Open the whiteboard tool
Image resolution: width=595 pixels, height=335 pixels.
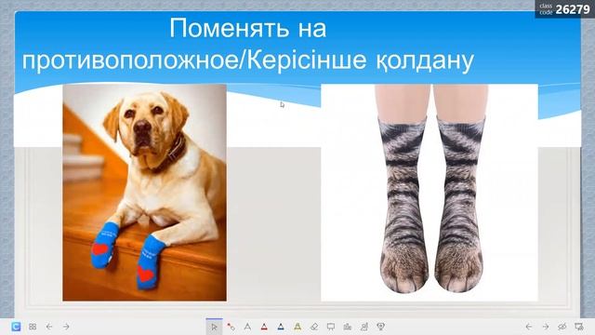[331, 327]
